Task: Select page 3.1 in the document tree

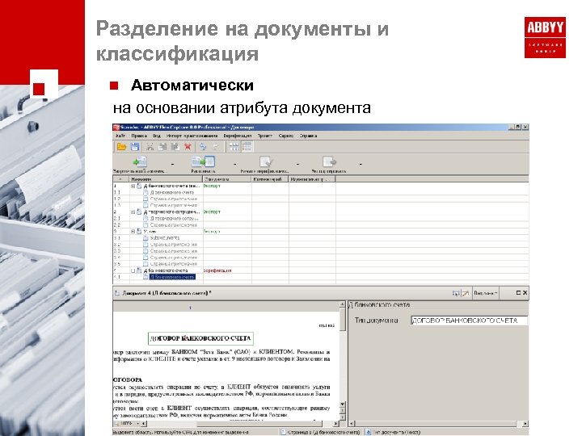Action: [165, 237]
